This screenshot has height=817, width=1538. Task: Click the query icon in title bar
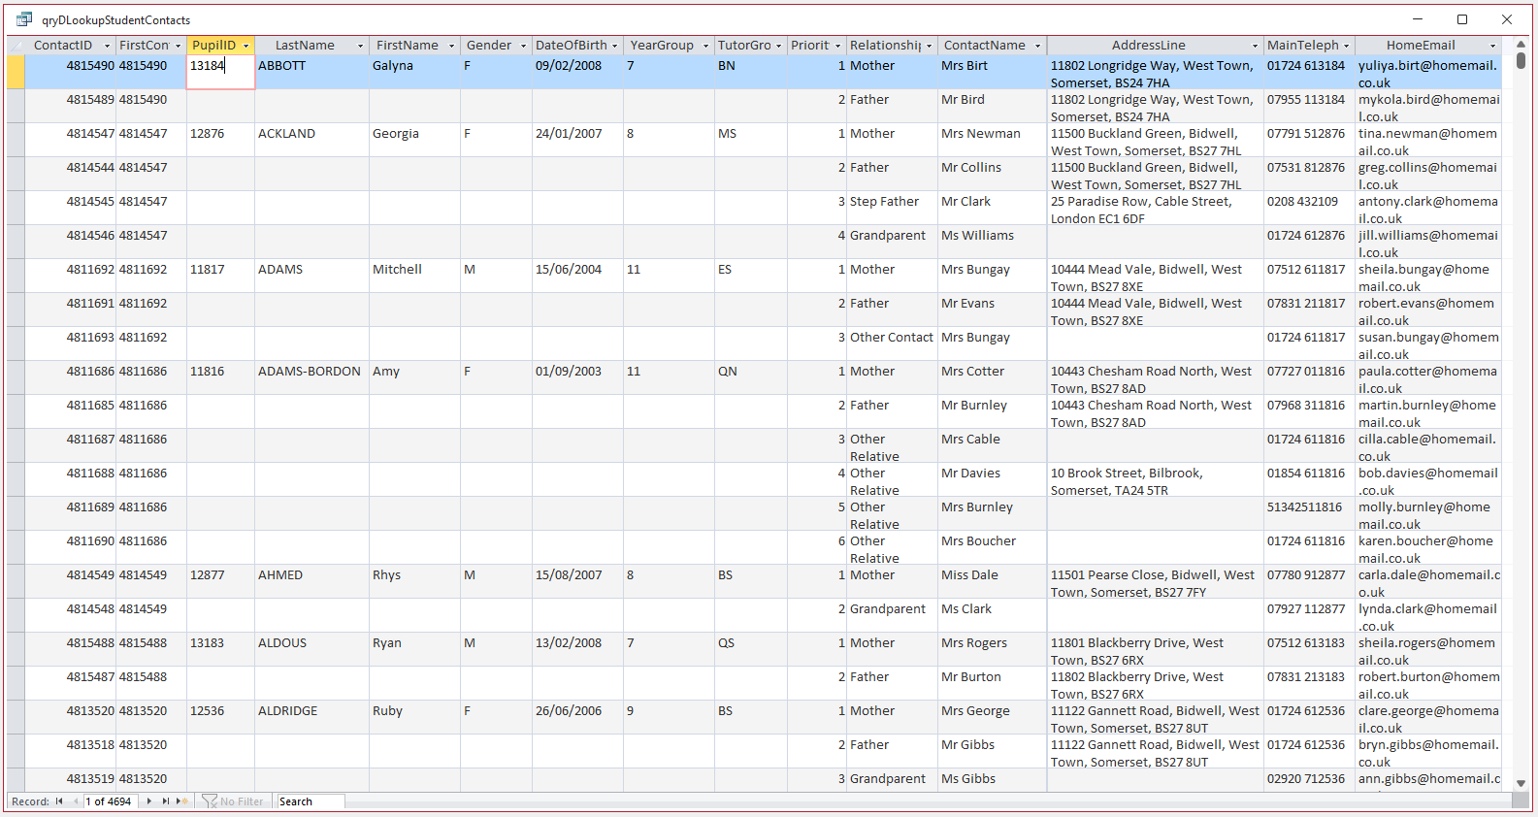24,19
